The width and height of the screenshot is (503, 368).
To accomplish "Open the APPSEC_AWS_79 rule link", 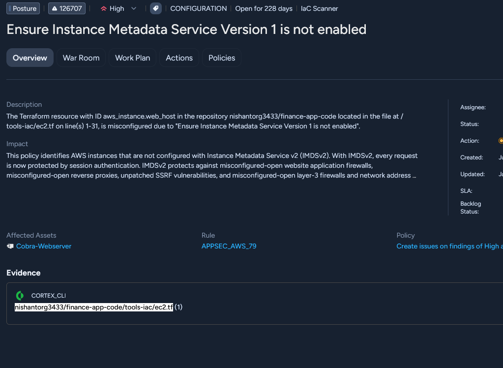I will [x=229, y=246].
